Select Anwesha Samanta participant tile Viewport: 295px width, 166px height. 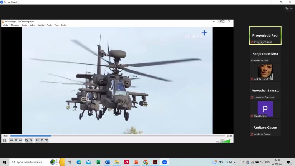tap(265, 91)
